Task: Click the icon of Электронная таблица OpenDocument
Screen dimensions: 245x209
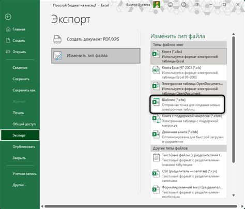Action: [x=156, y=86]
